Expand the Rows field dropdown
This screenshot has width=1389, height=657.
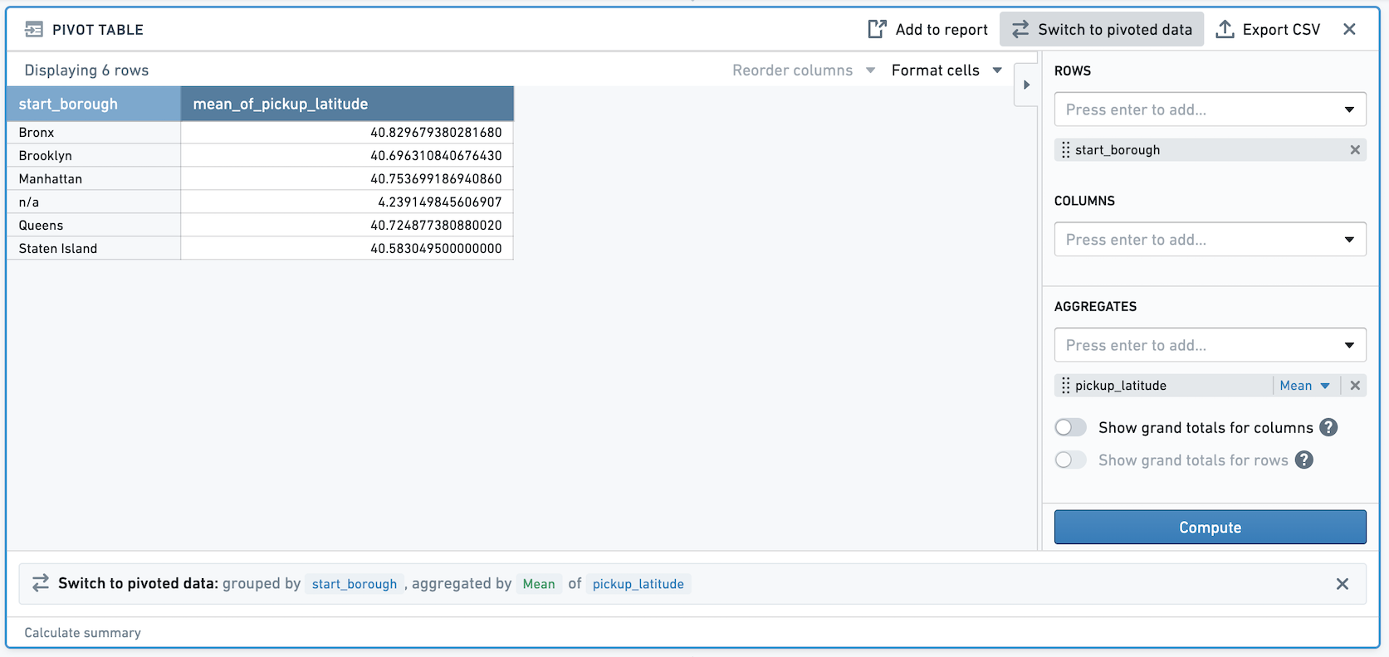click(1349, 109)
